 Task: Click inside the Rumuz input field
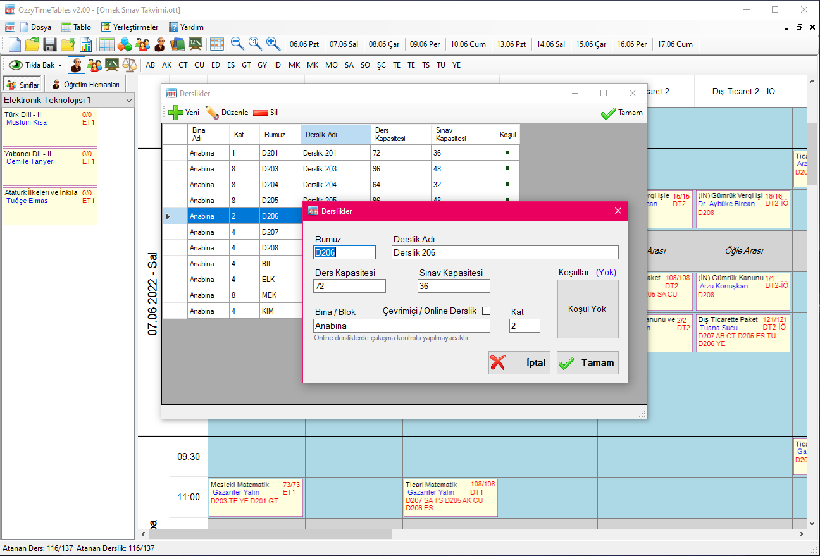coord(344,252)
